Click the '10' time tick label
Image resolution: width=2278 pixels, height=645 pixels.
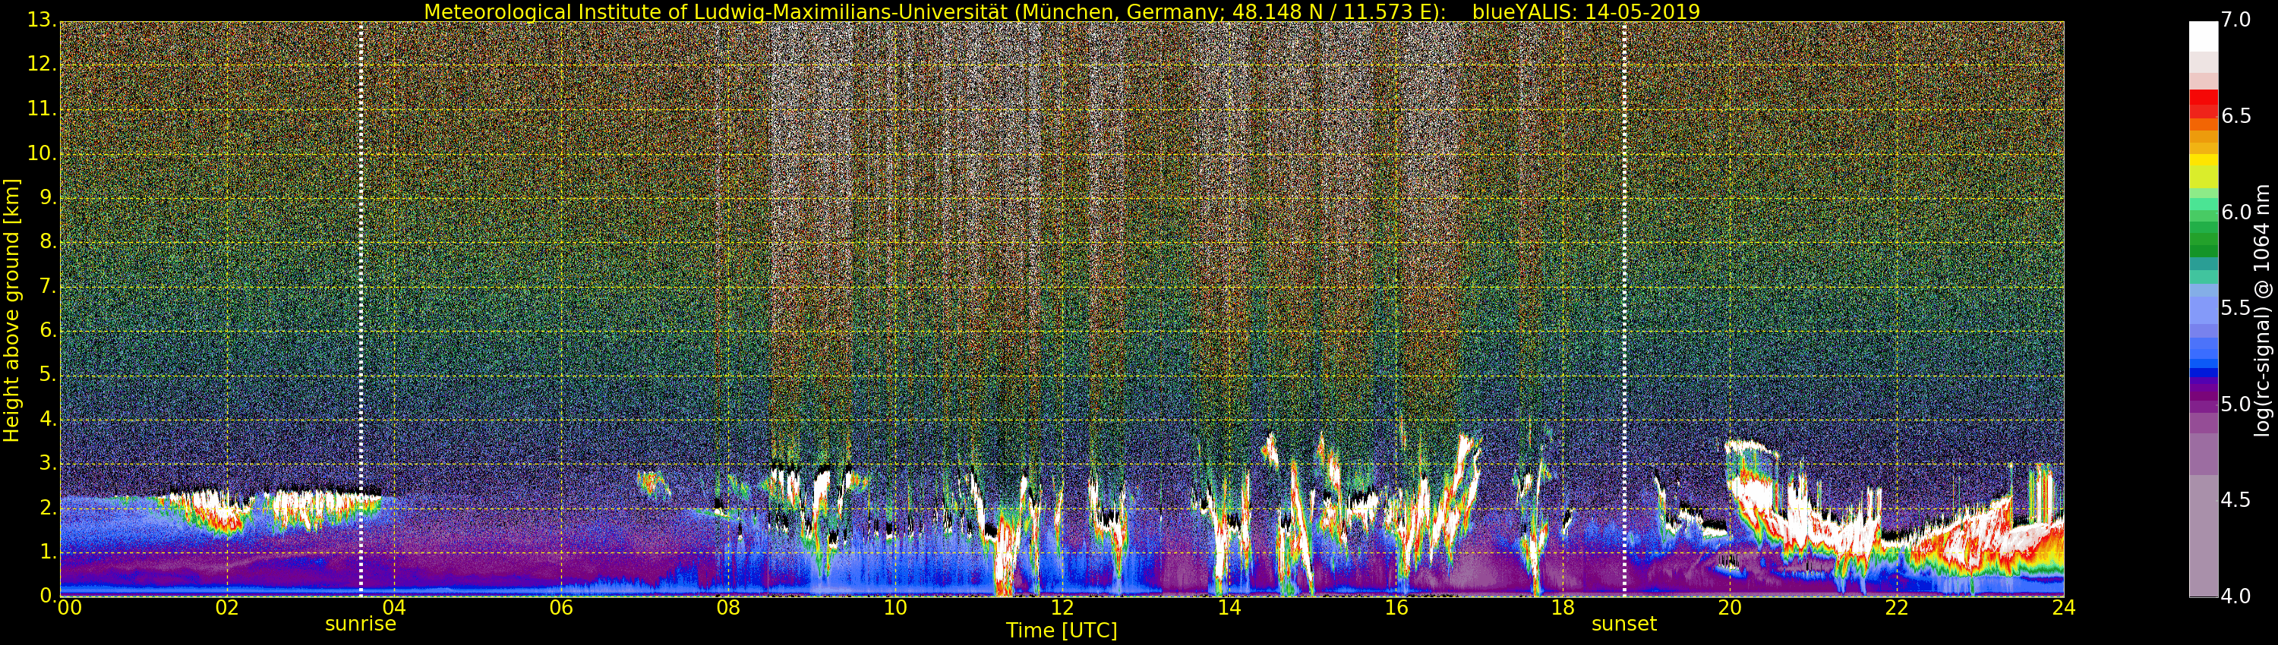[895, 607]
